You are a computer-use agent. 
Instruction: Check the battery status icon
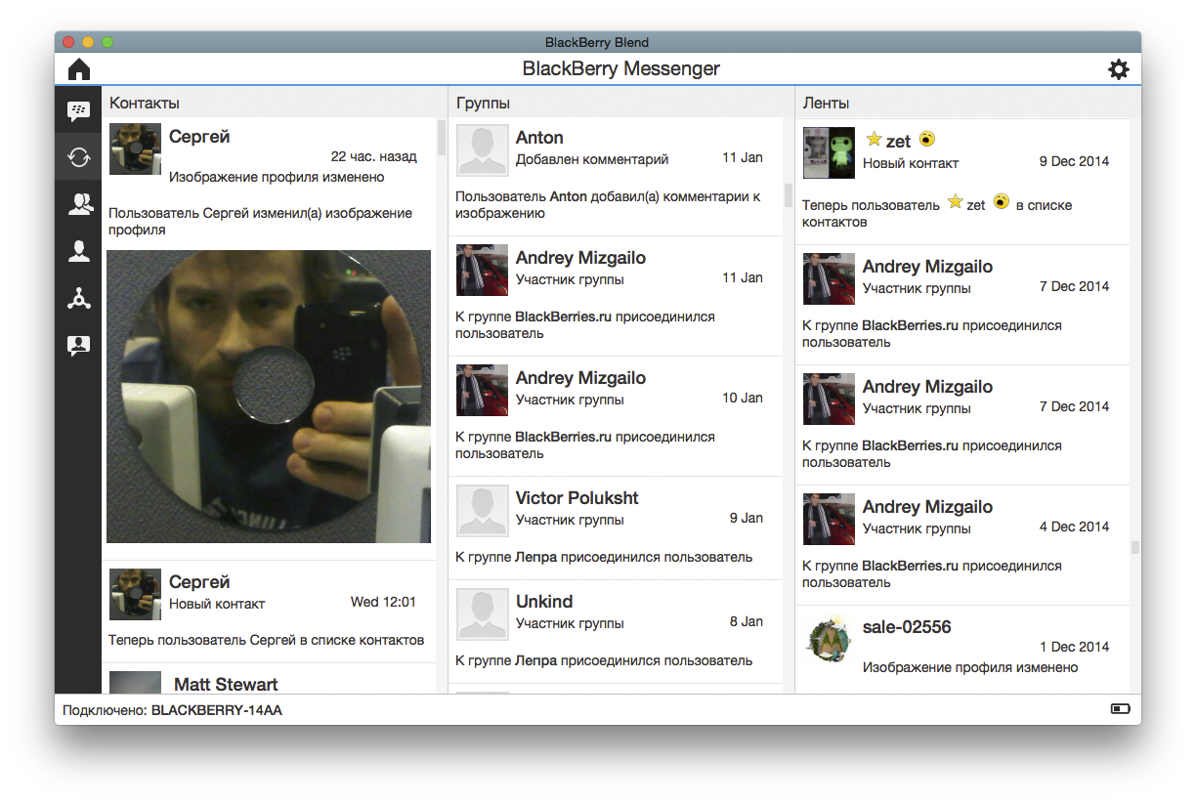[1121, 709]
